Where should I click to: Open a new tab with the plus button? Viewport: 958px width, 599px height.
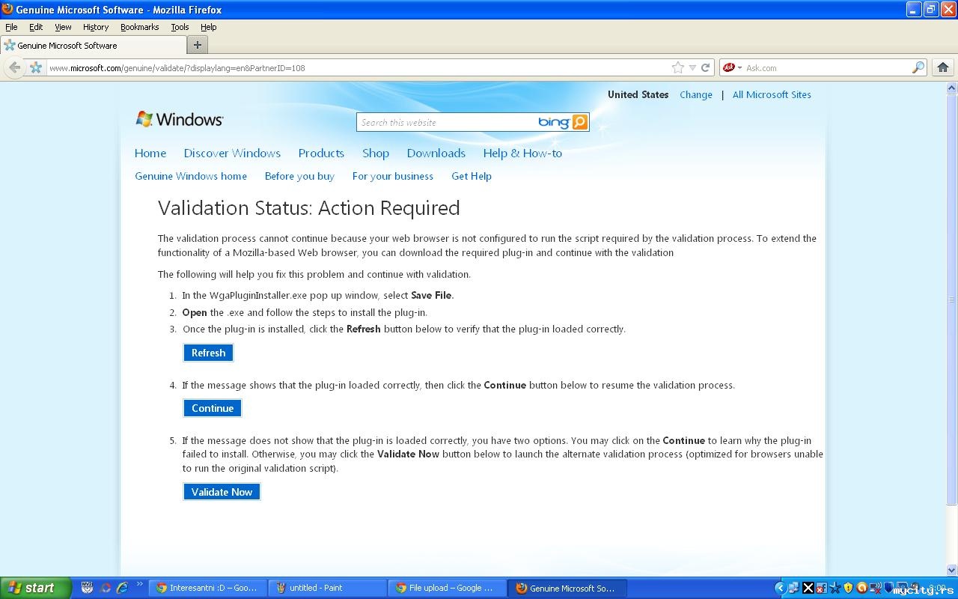[198, 45]
